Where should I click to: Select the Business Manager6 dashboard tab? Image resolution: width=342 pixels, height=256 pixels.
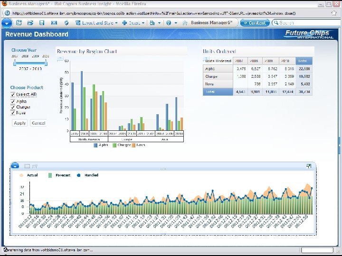211,23
